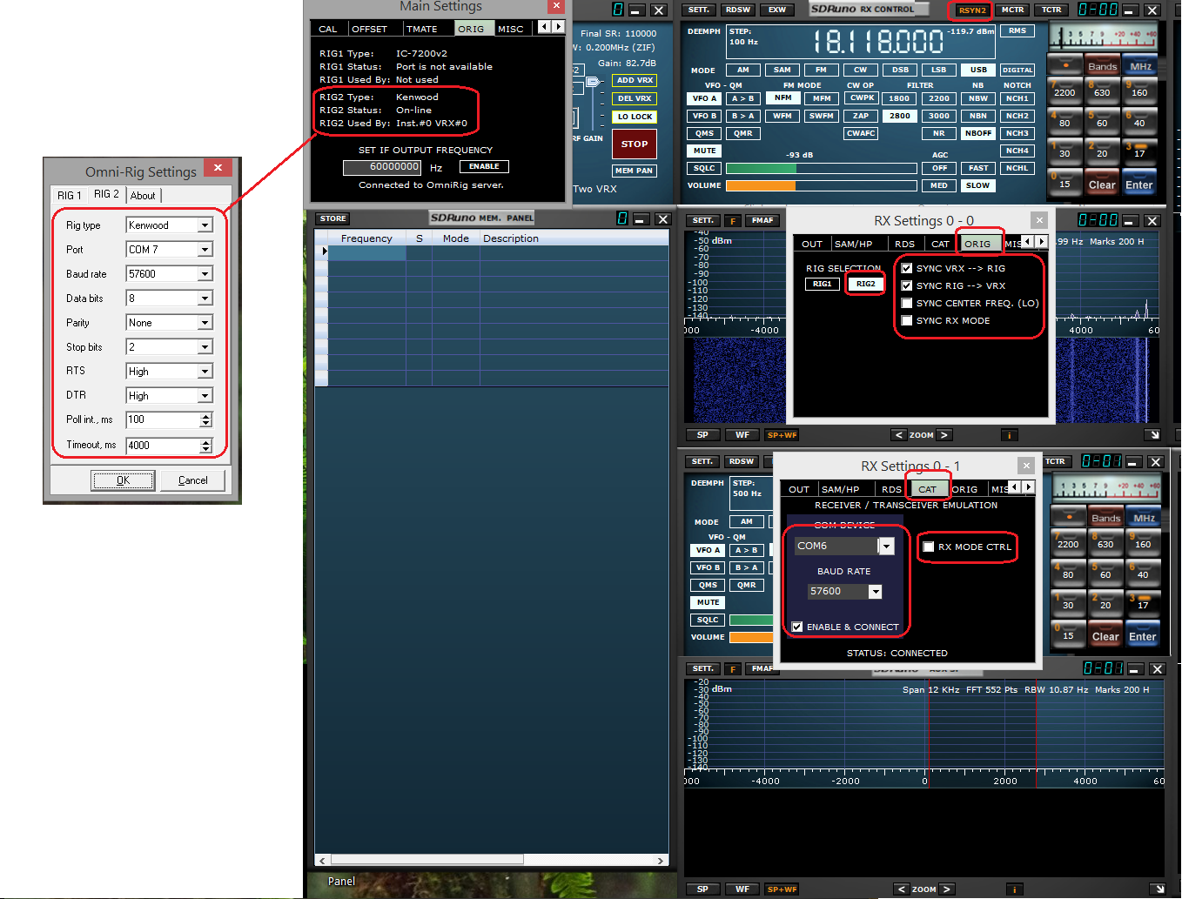
Task: Enable SYNC CENTER FREQ. (LO) checkbox
Action: 907,304
